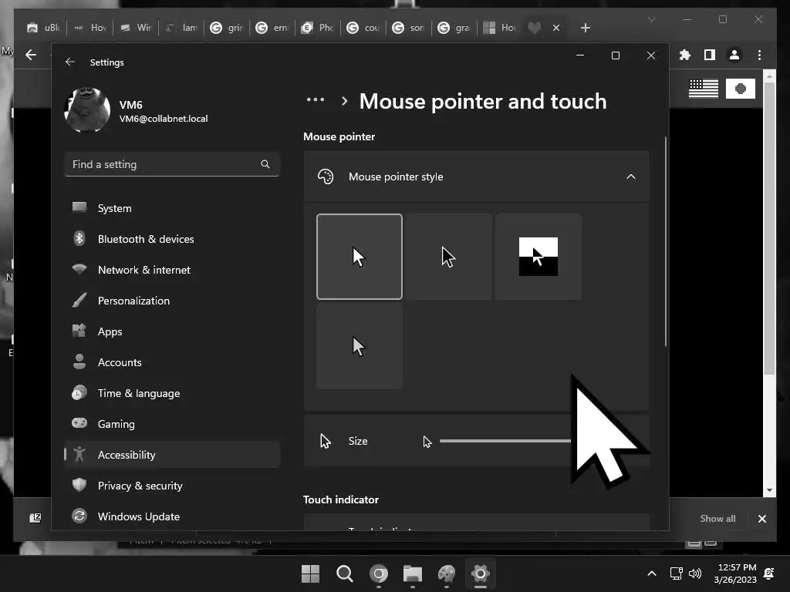Screen dimensions: 790x592
Task: Select the custom color mouse pointer style
Action: click(x=360, y=346)
